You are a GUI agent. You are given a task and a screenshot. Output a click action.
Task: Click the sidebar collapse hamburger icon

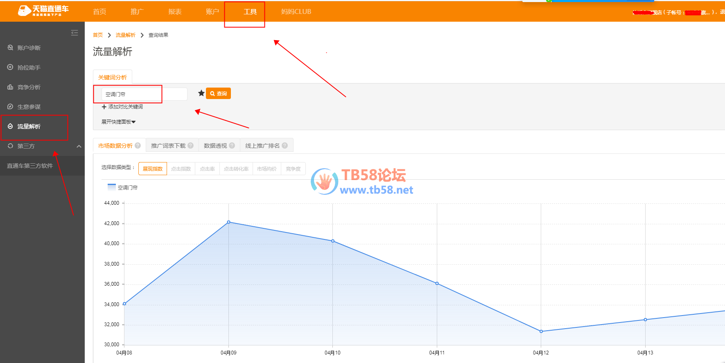[75, 33]
